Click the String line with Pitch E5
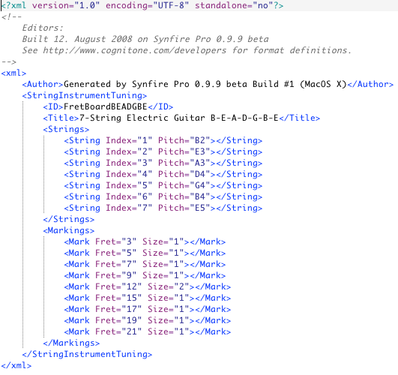The width and height of the screenshot is (398, 375). 163,208
